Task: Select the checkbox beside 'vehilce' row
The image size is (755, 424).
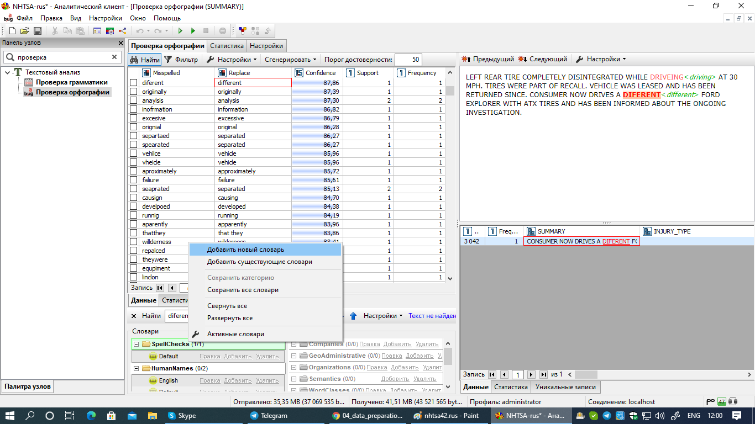Action: click(133, 153)
